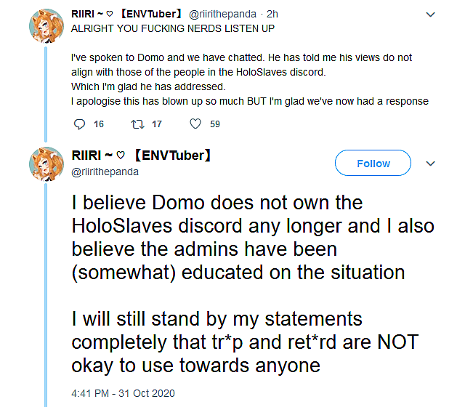Click the reply count 16
465x407 pixels.
99,124
